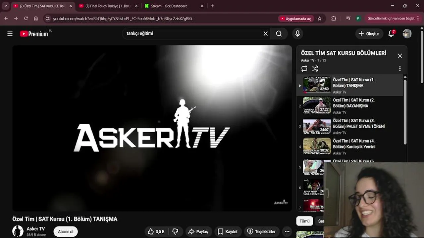Go back in browser

6,19
